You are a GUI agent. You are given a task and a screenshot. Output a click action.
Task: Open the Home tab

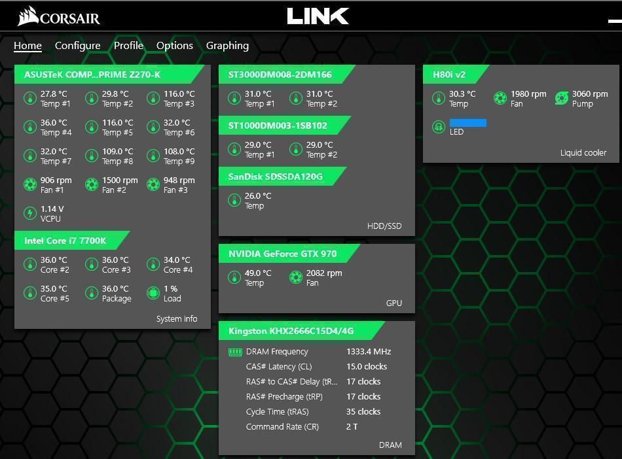click(x=27, y=46)
